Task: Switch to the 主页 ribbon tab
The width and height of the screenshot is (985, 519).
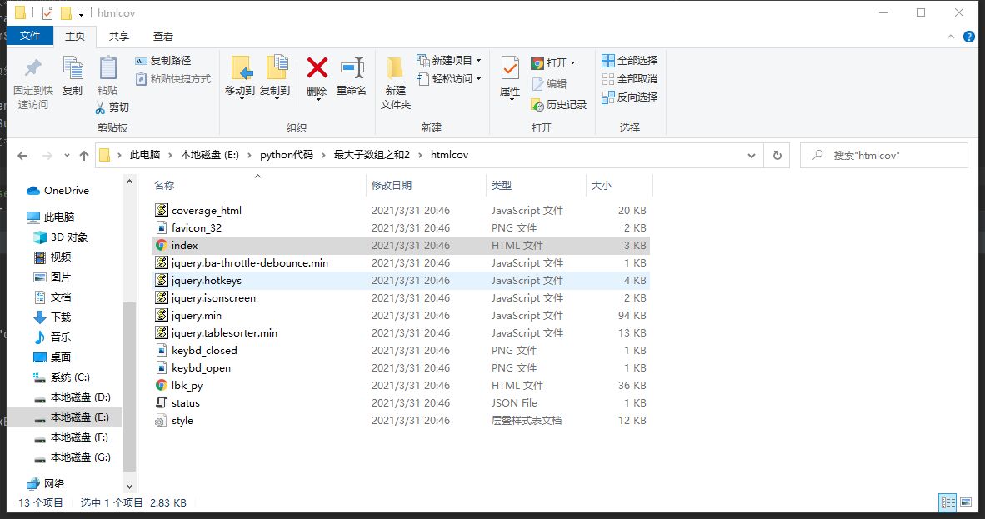Action: coord(75,37)
